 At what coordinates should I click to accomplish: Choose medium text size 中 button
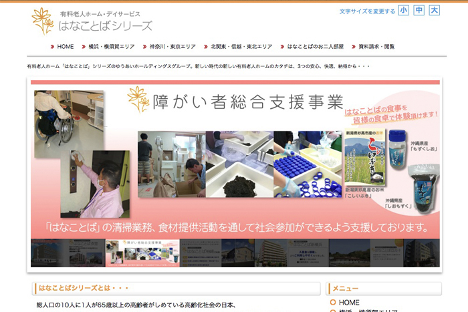coord(419,11)
